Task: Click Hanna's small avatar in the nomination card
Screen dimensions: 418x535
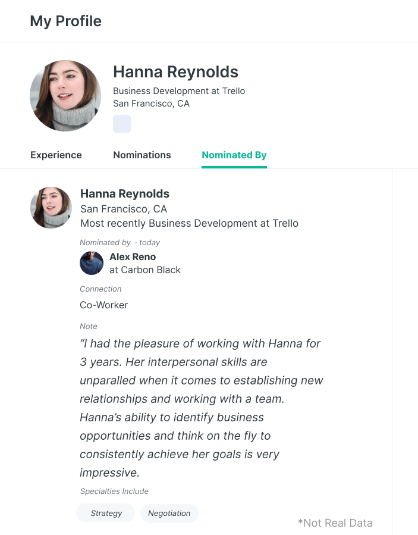Action: click(51, 208)
